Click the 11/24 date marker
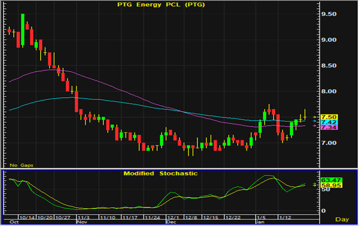The height and width of the screenshot is (226, 359). click(x=153, y=217)
